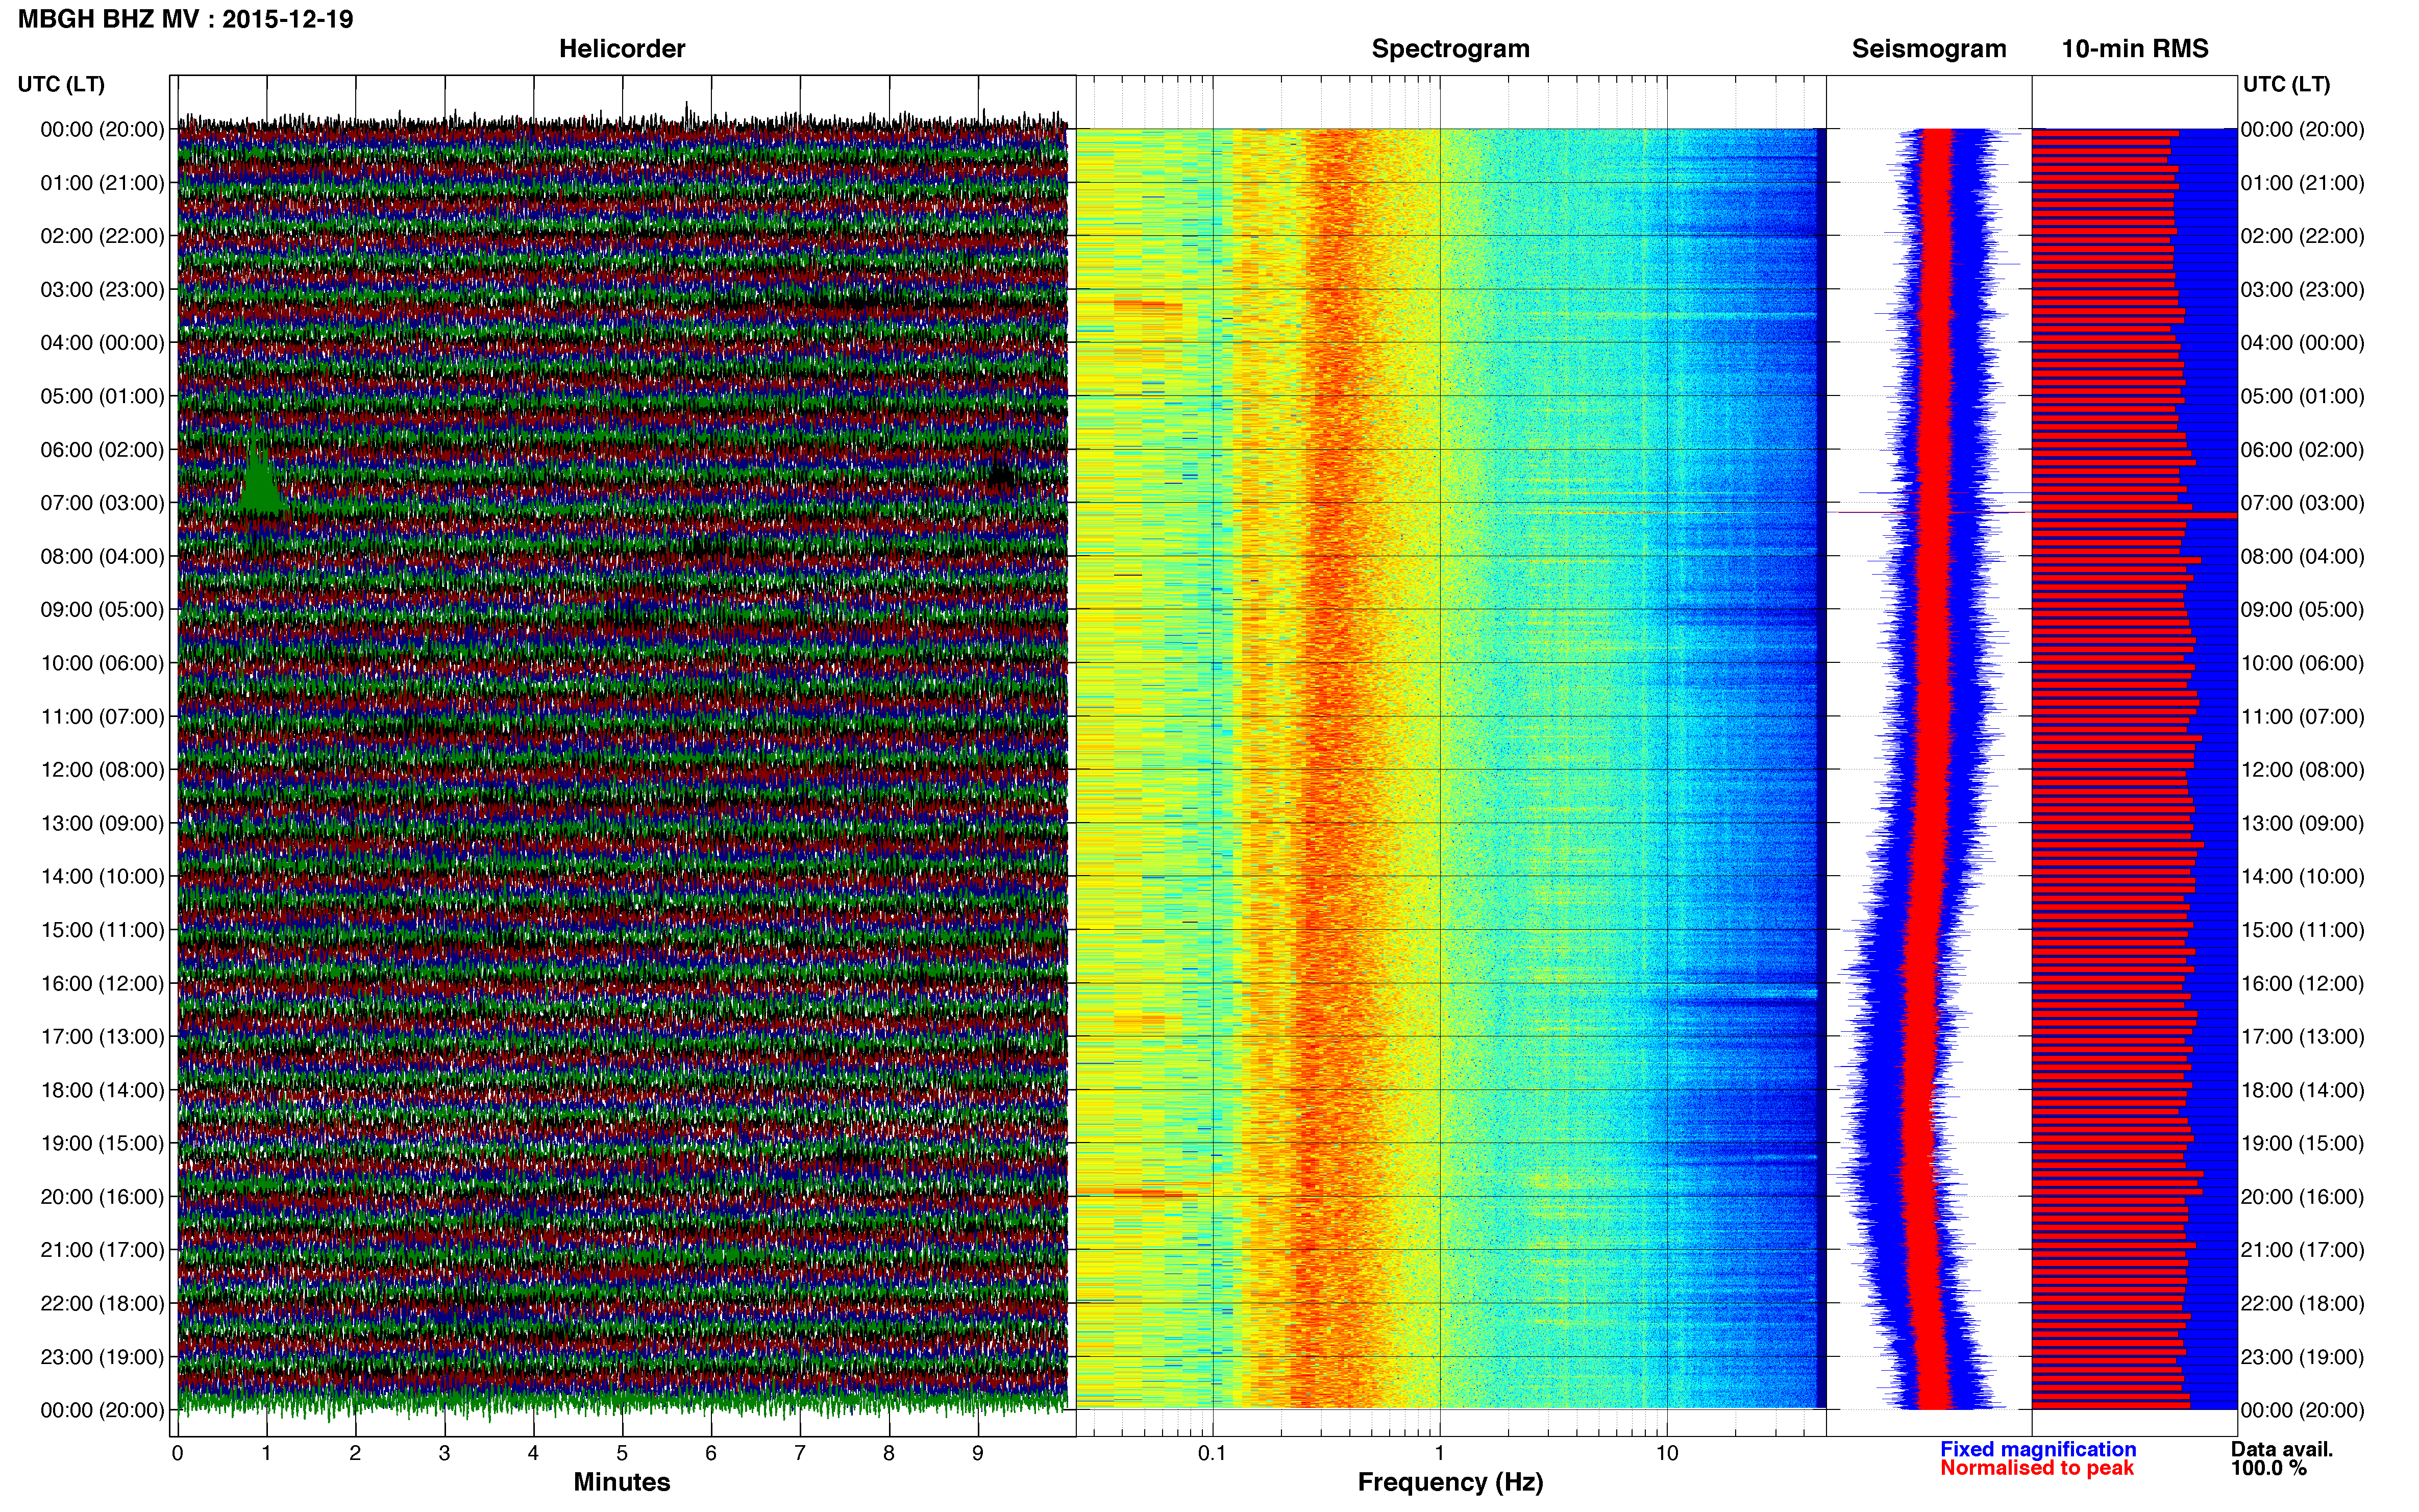Click the '5' tick on the Minutes axis

pyautogui.click(x=622, y=1454)
